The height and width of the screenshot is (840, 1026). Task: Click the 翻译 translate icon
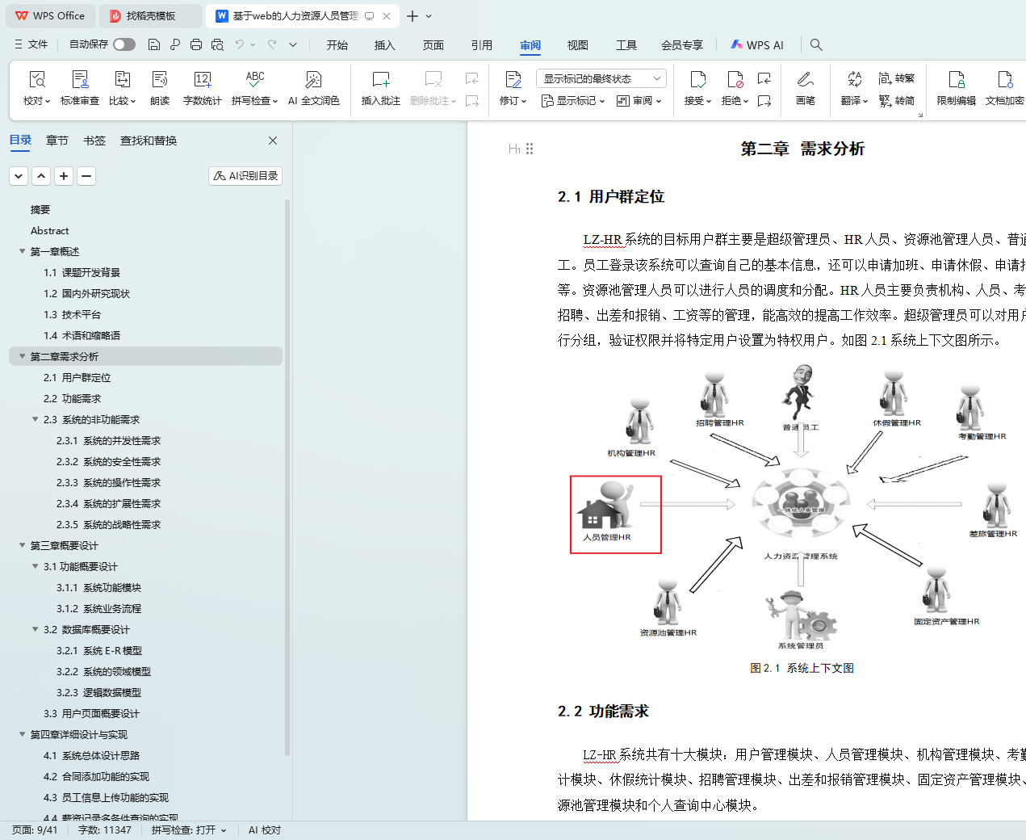pos(854,79)
